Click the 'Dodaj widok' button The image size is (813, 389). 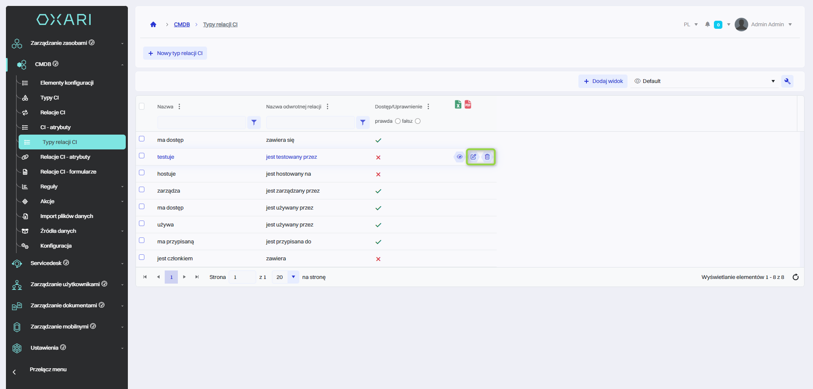[x=603, y=81]
